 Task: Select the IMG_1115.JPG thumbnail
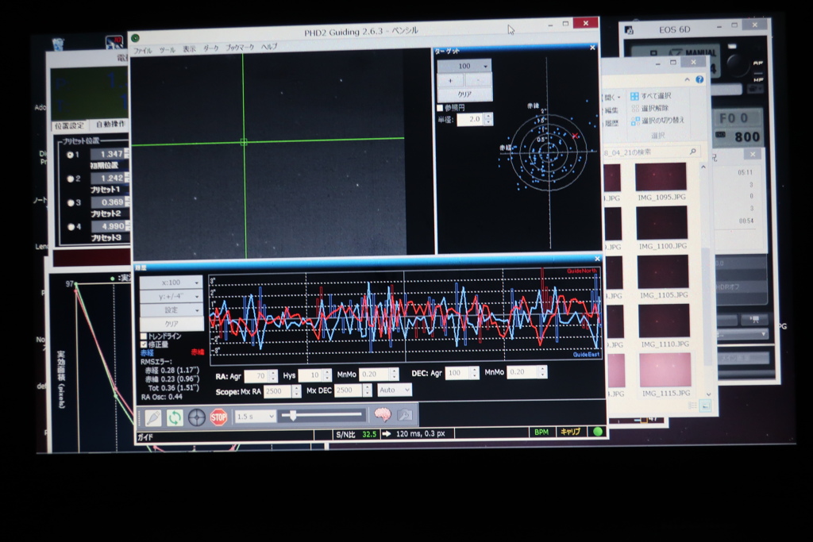point(665,375)
